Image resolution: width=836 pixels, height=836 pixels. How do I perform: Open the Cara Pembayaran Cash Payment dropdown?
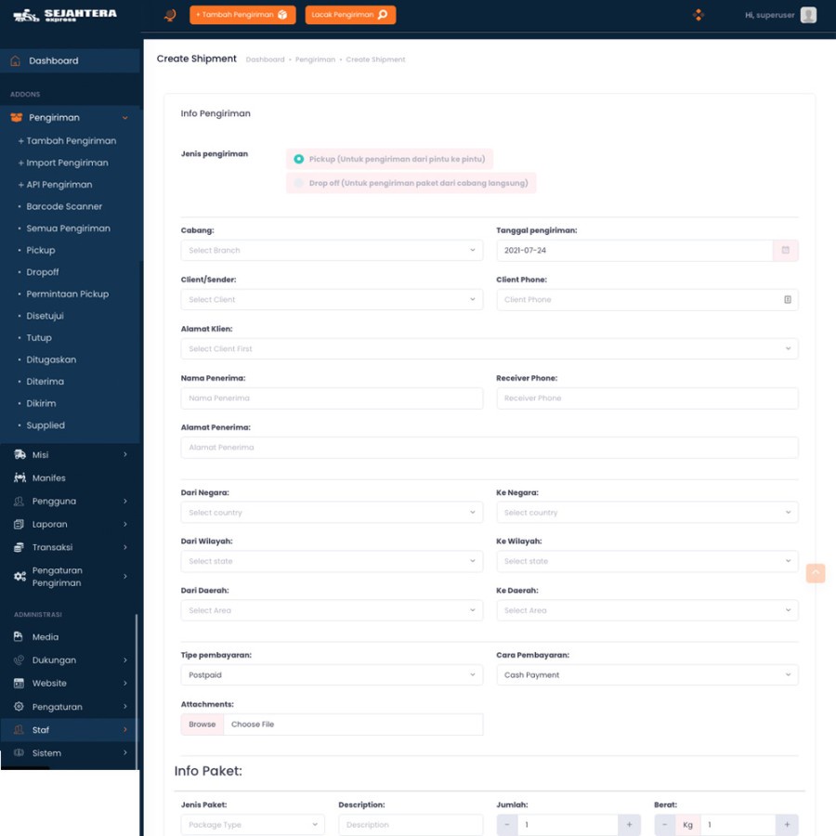pyautogui.click(x=647, y=675)
